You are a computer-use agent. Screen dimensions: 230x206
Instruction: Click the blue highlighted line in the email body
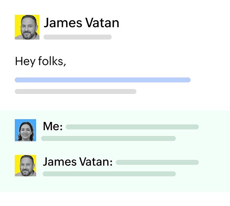point(103,80)
